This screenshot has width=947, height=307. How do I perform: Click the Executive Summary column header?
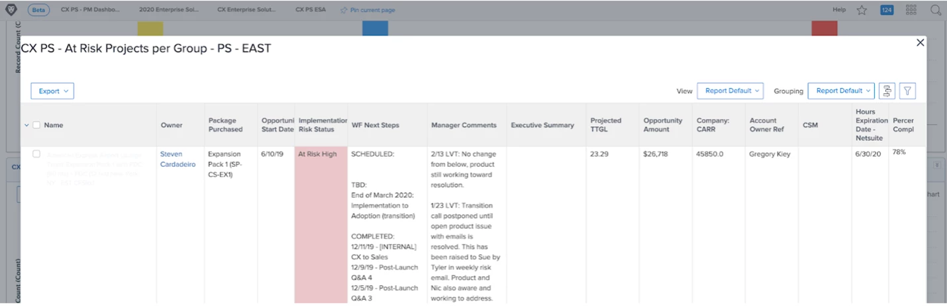(x=542, y=125)
